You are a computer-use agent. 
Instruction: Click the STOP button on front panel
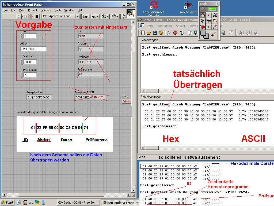126,101
